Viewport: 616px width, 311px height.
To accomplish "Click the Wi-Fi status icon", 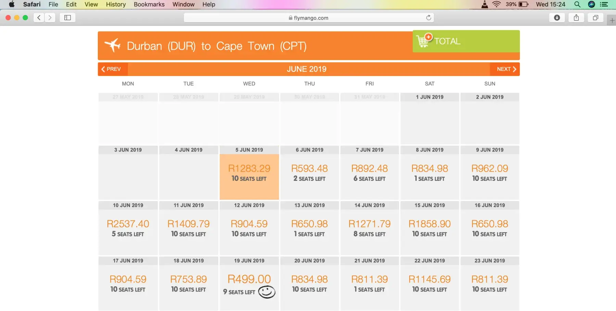I will pyautogui.click(x=496, y=4).
